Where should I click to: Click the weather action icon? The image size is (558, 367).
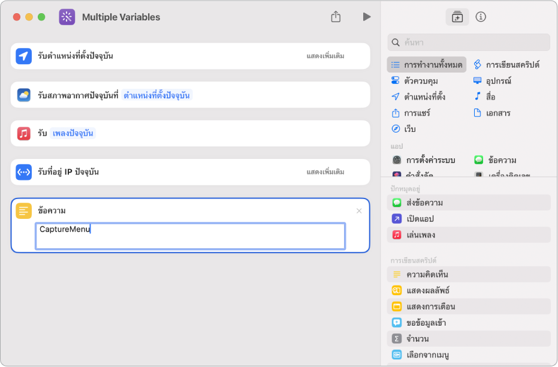23,95
